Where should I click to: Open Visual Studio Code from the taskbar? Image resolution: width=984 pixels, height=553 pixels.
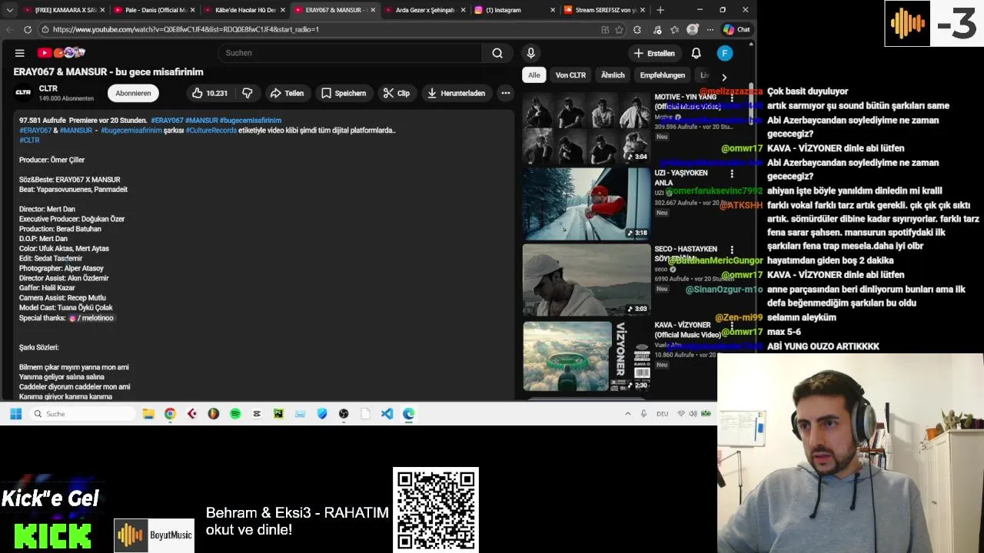pos(387,413)
